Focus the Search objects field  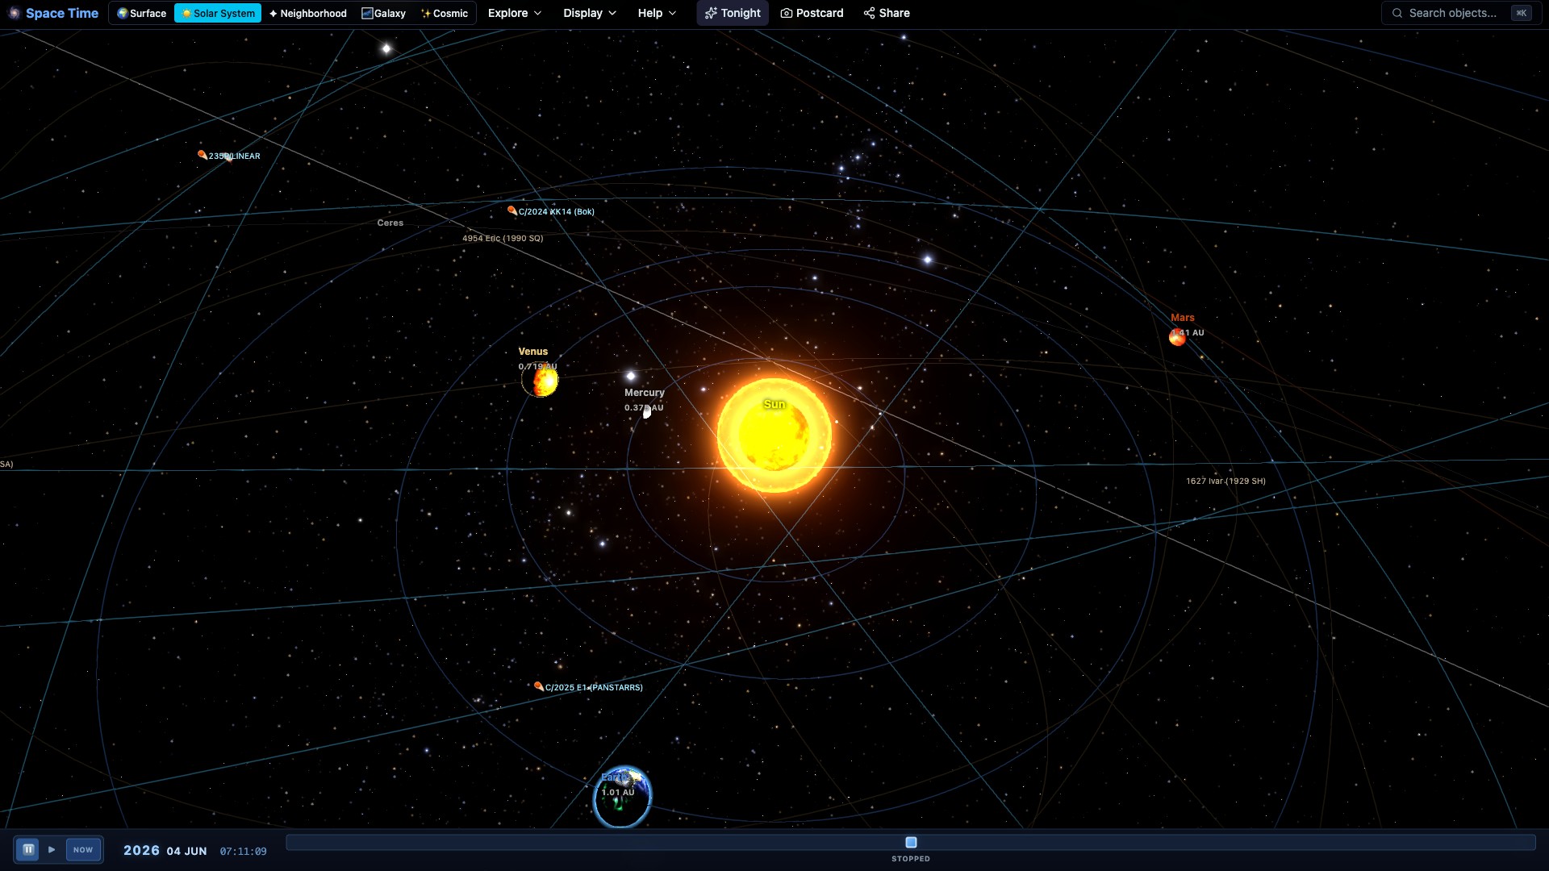pyautogui.click(x=1460, y=13)
